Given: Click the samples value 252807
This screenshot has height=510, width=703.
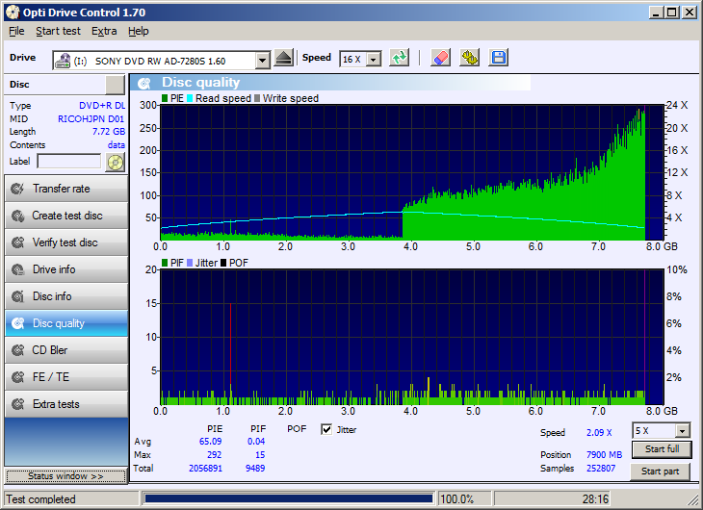Looking at the screenshot, I should (x=601, y=469).
